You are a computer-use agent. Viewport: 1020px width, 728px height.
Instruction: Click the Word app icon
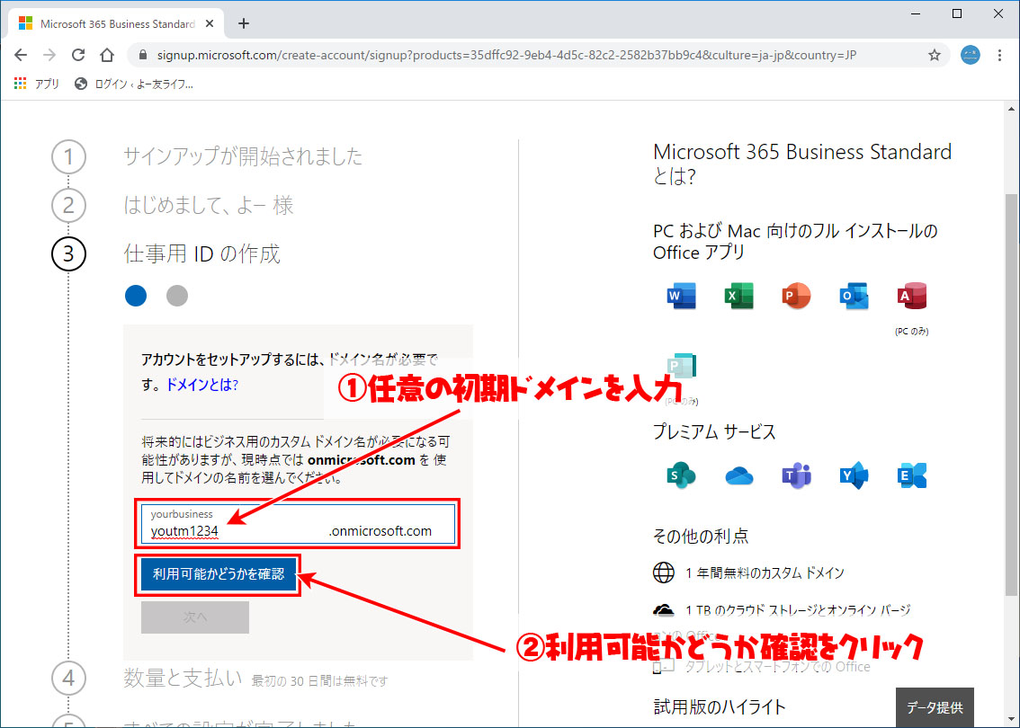[x=681, y=296]
